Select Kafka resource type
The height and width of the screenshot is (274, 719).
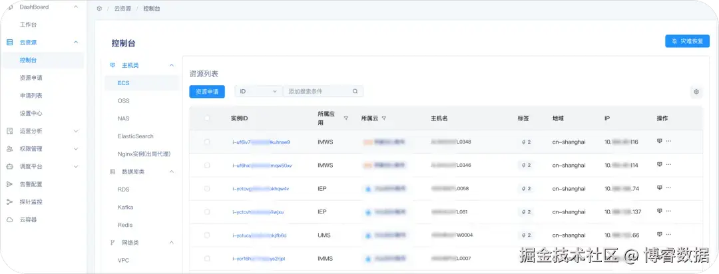(x=125, y=207)
